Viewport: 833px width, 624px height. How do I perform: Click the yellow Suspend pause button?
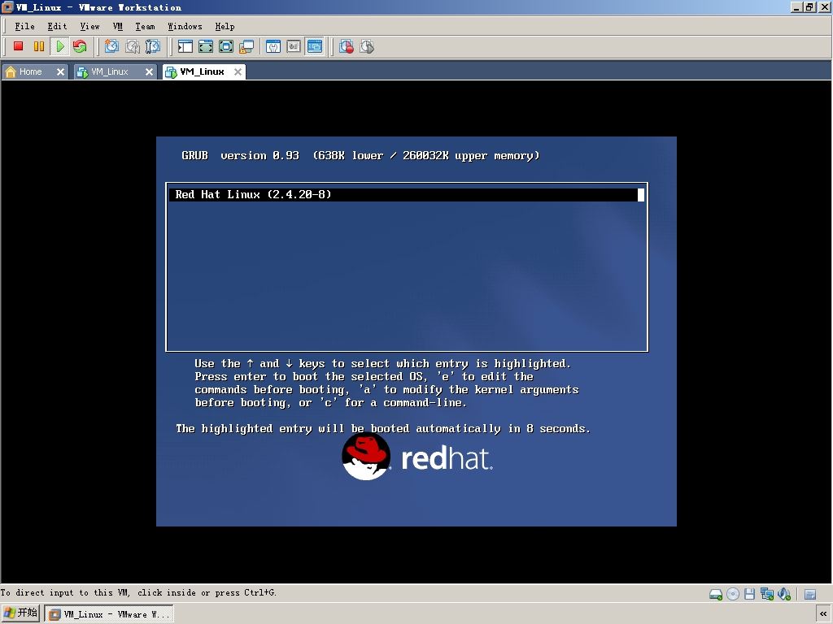click(39, 46)
